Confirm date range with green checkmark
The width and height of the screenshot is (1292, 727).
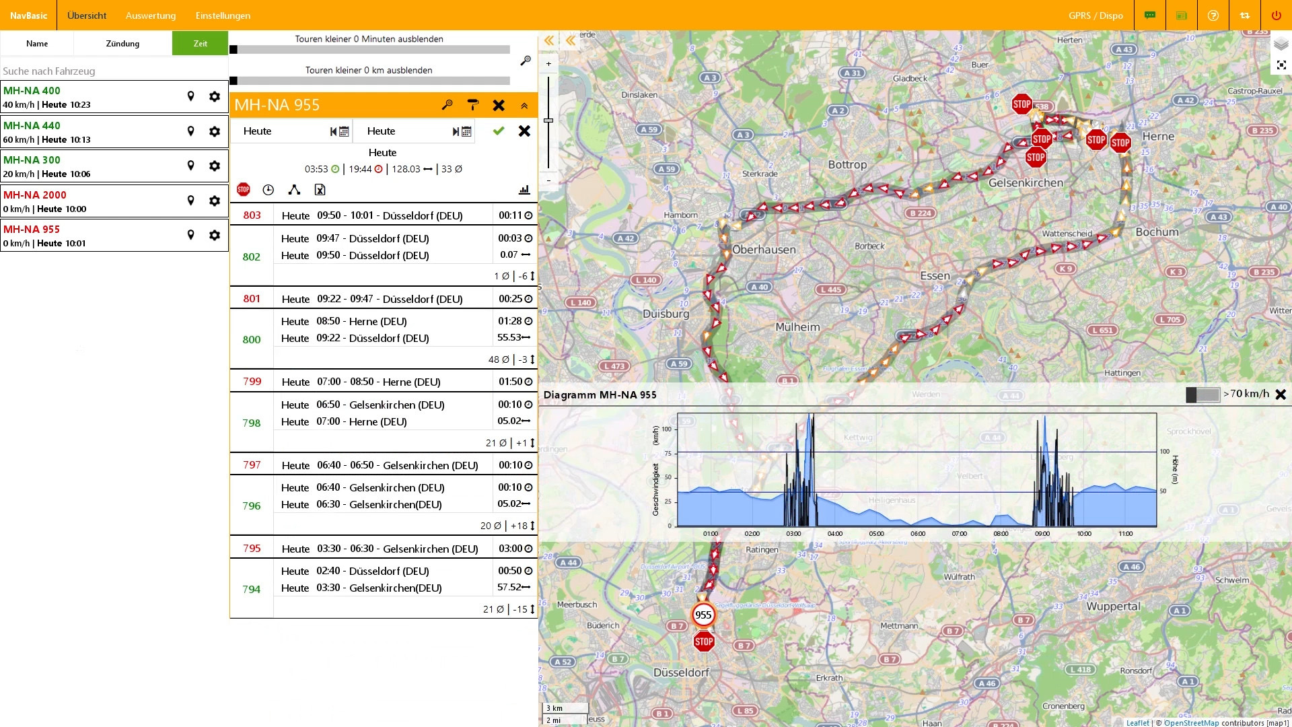tap(499, 131)
